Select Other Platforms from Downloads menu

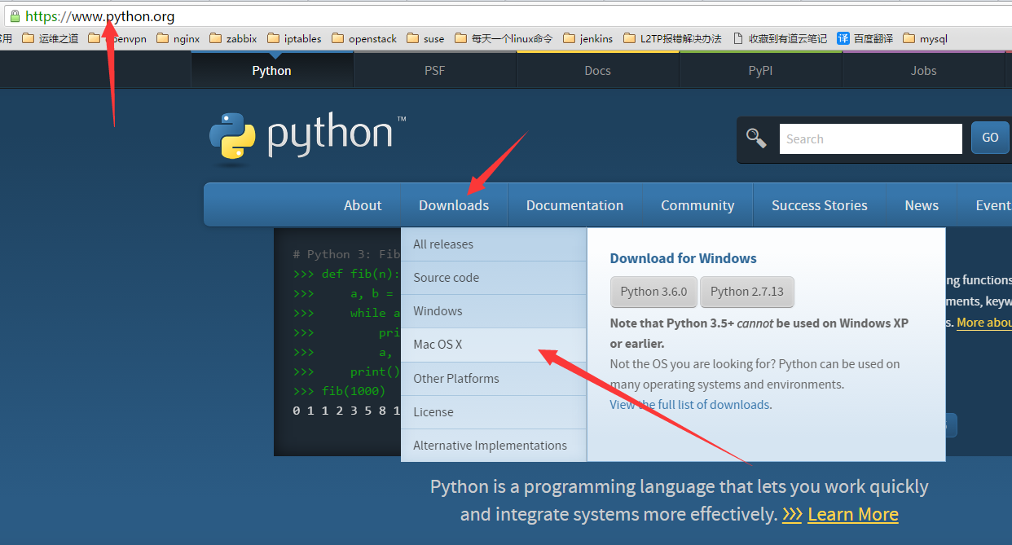(x=494, y=379)
